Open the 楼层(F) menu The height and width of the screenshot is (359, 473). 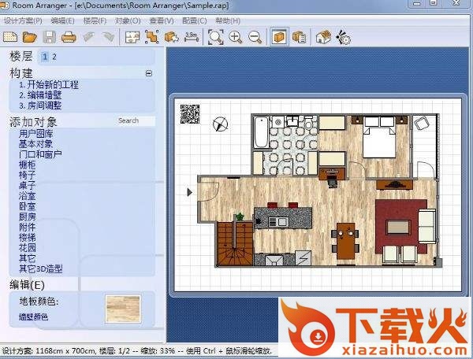tap(95, 20)
